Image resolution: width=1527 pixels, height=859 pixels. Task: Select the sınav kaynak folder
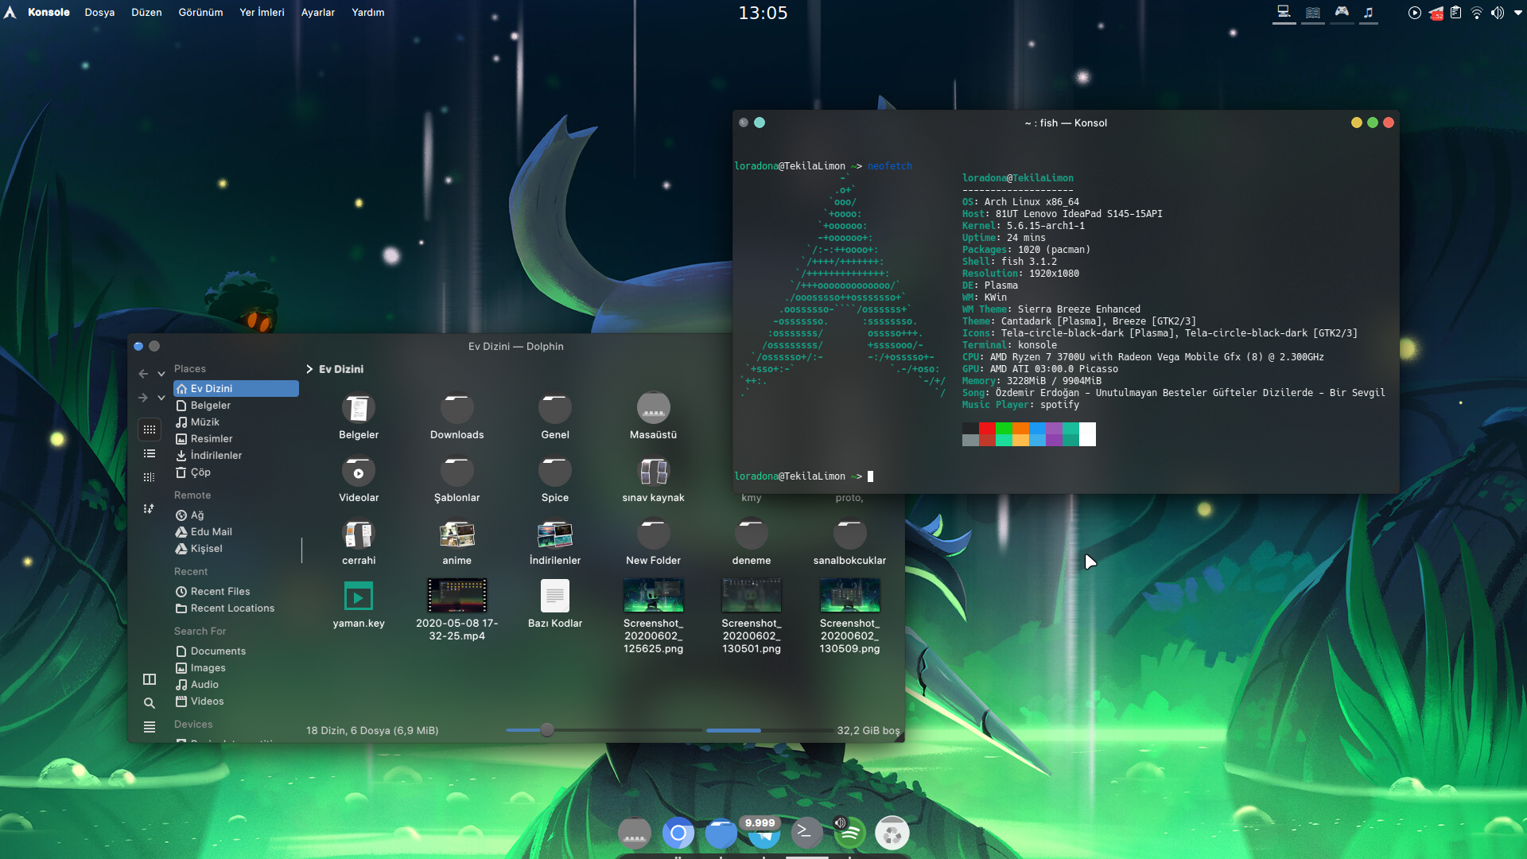(x=653, y=471)
